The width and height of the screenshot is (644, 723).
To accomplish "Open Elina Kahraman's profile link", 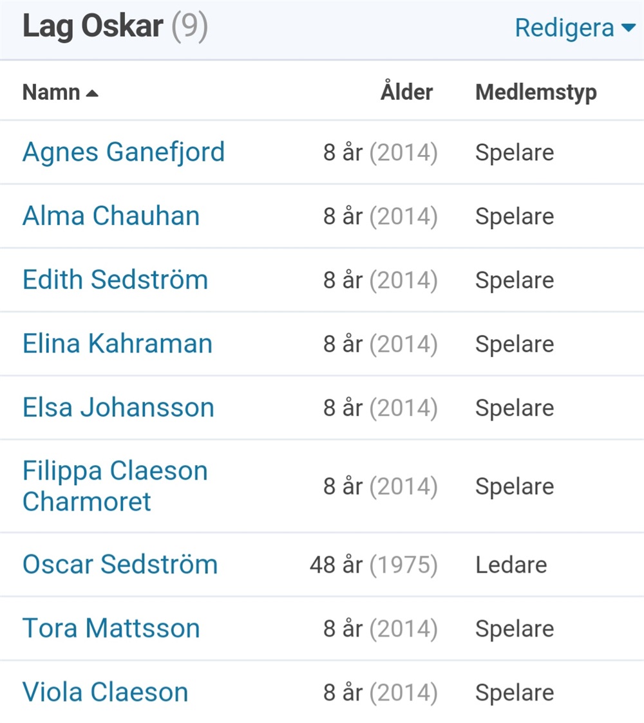I will click(117, 343).
